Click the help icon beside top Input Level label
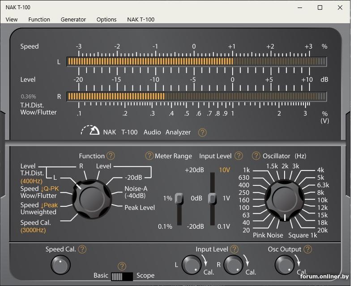This screenshot has width=358, height=286. pyautogui.click(x=238, y=156)
